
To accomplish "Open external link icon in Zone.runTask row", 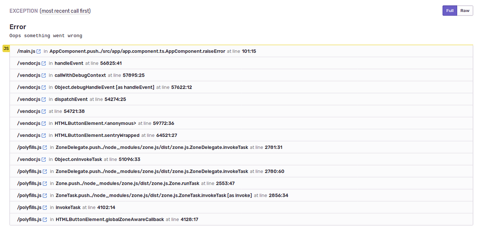I will tap(45, 184).
